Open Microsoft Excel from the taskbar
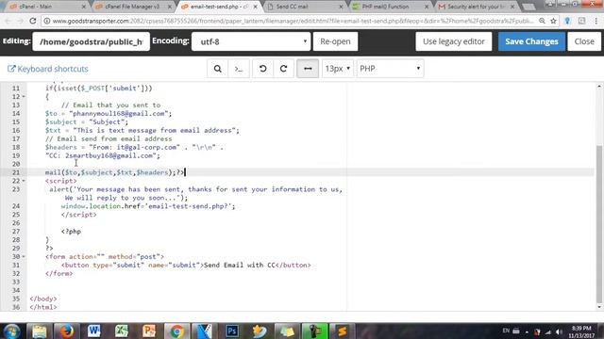This screenshot has width=604, height=339. pyautogui.click(x=122, y=331)
